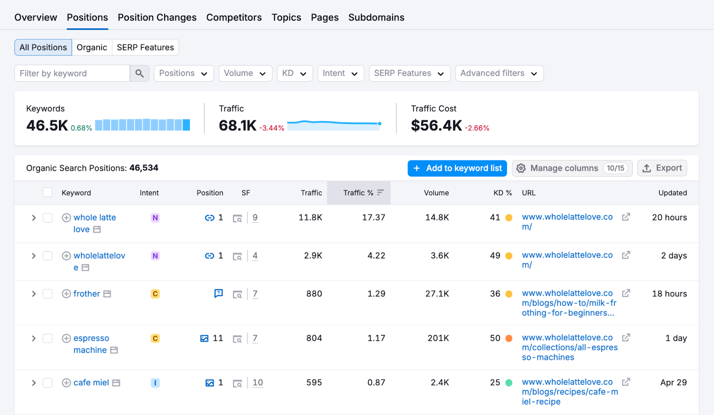Click sitelinks icon in 'whole latte love' position
This screenshot has width=714, height=415.
210,218
